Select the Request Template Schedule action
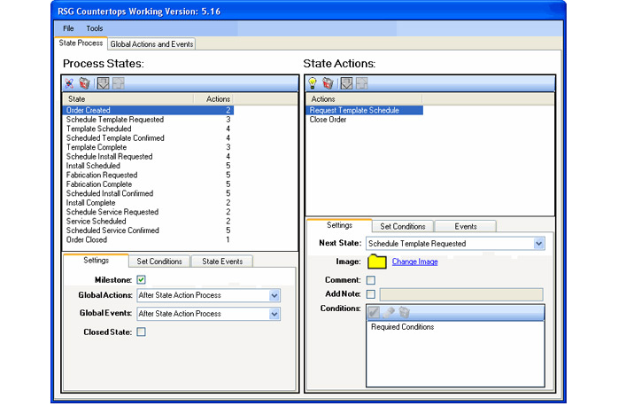 (x=365, y=110)
